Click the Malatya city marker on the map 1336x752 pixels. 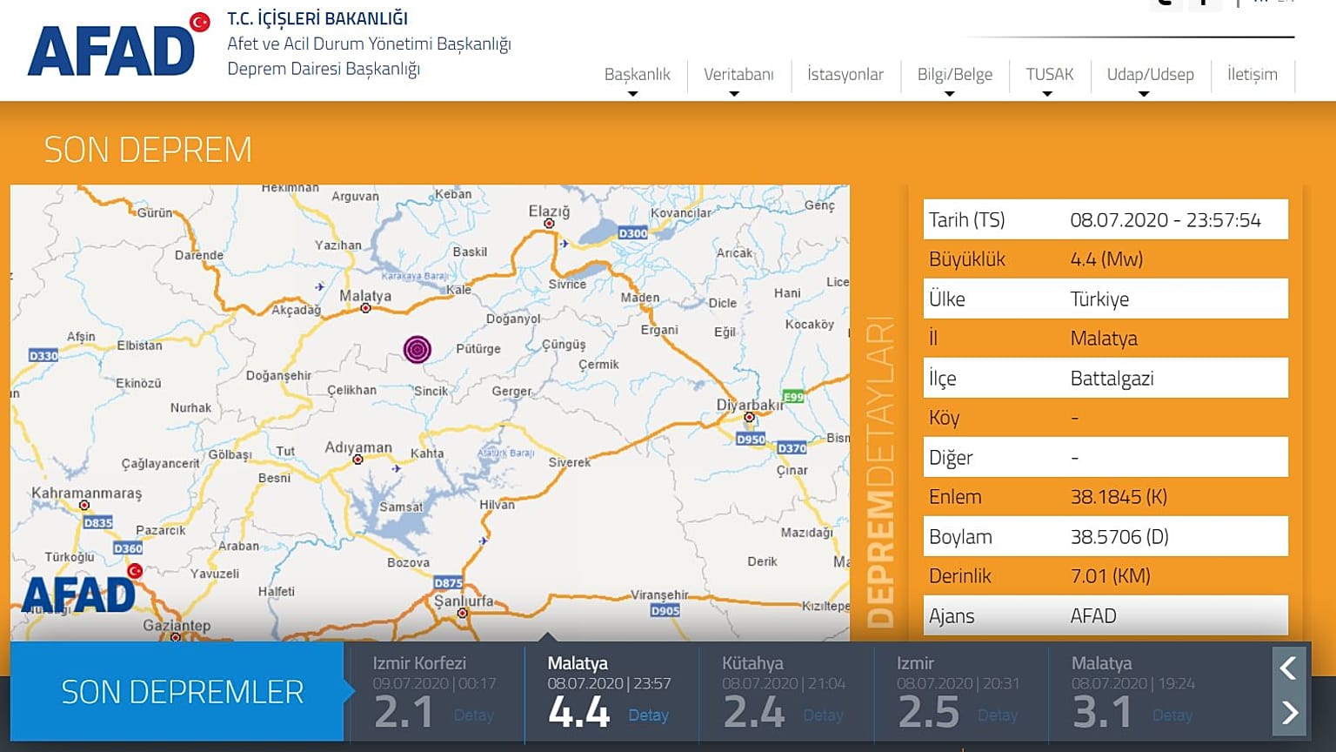[x=365, y=308]
